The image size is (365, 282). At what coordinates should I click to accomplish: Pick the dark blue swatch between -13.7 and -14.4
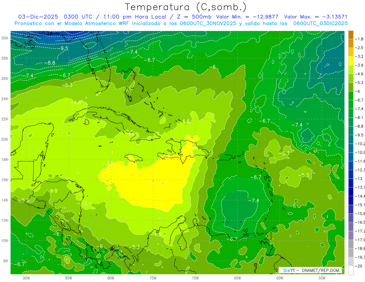(351, 192)
